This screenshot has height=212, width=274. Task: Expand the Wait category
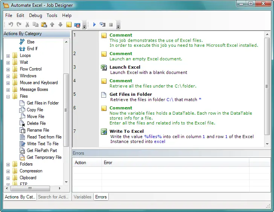tap(8, 63)
